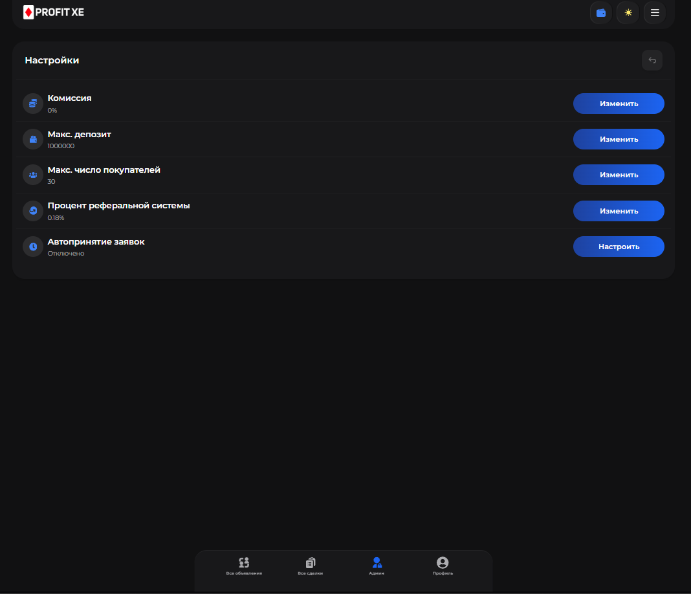
Task: Click the clock icon beside Автопринятие заявок
Action: coord(33,247)
